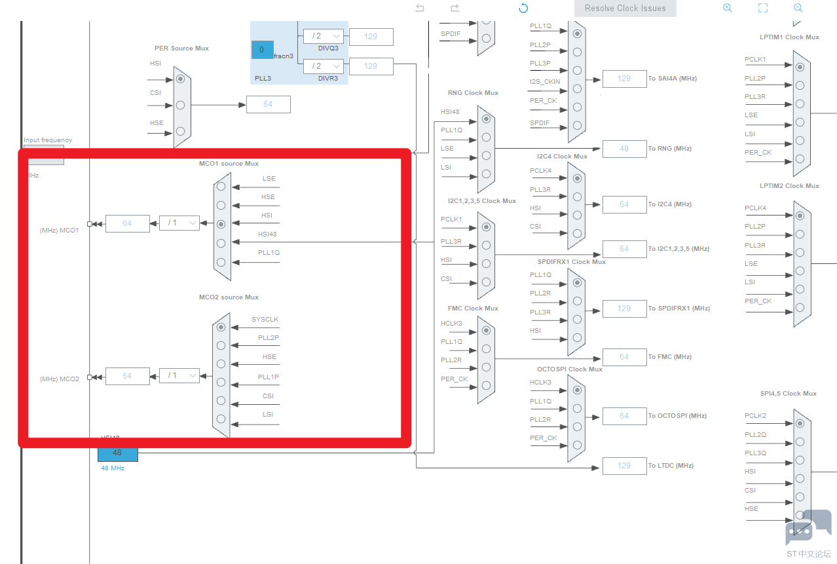837x564 pixels.
Task: Click the undo arrow icon
Action: tap(420, 8)
